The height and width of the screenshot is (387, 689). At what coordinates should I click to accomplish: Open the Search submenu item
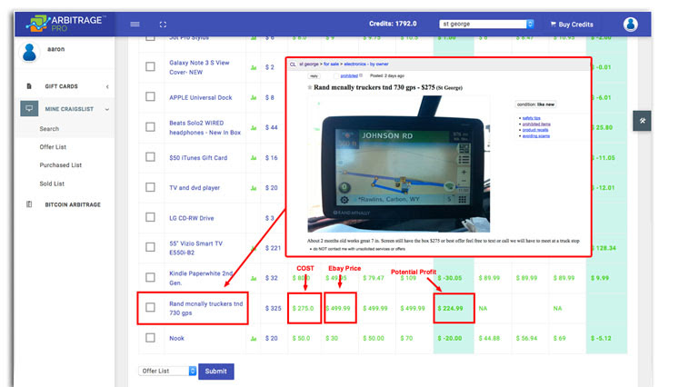coord(49,129)
